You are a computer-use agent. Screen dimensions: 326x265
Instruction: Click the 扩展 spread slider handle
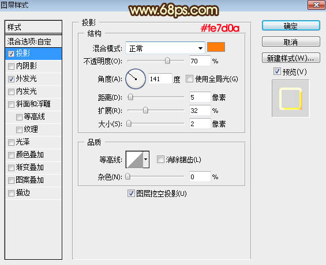click(x=145, y=110)
